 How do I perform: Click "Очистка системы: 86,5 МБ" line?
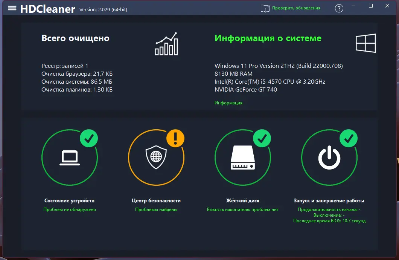coord(77,82)
